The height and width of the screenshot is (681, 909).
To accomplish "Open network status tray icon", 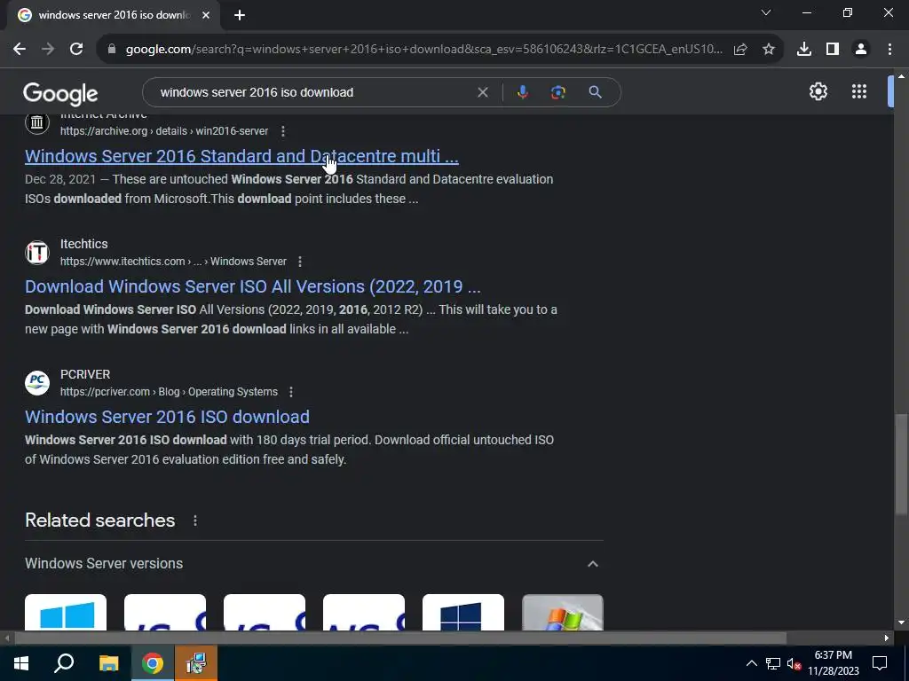I will tap(773, 663).
